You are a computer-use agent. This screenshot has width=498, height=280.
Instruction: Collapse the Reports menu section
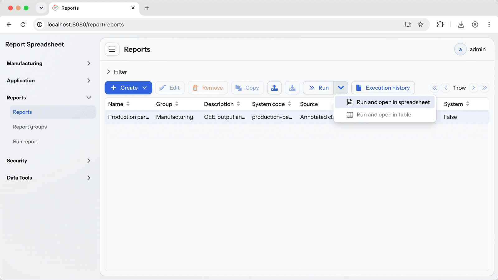click(x=49, y=98)
